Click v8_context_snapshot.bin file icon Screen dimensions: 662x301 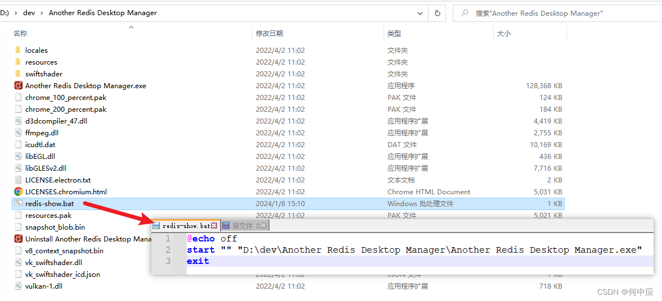pos(18,251)
